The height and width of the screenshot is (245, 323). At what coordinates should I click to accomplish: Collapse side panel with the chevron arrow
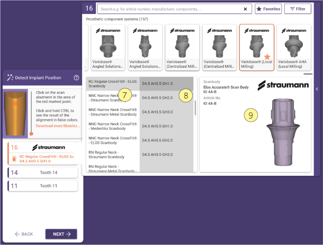pos(317,89)
